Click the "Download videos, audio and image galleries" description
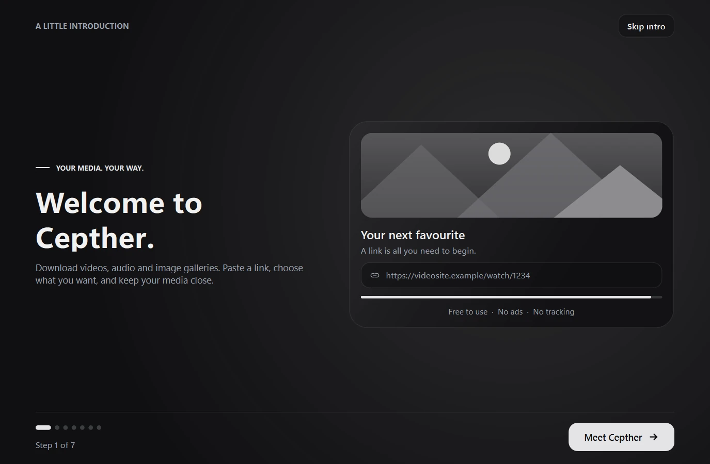710x464 pixels. pyautogui.click(x=169, y=274)
